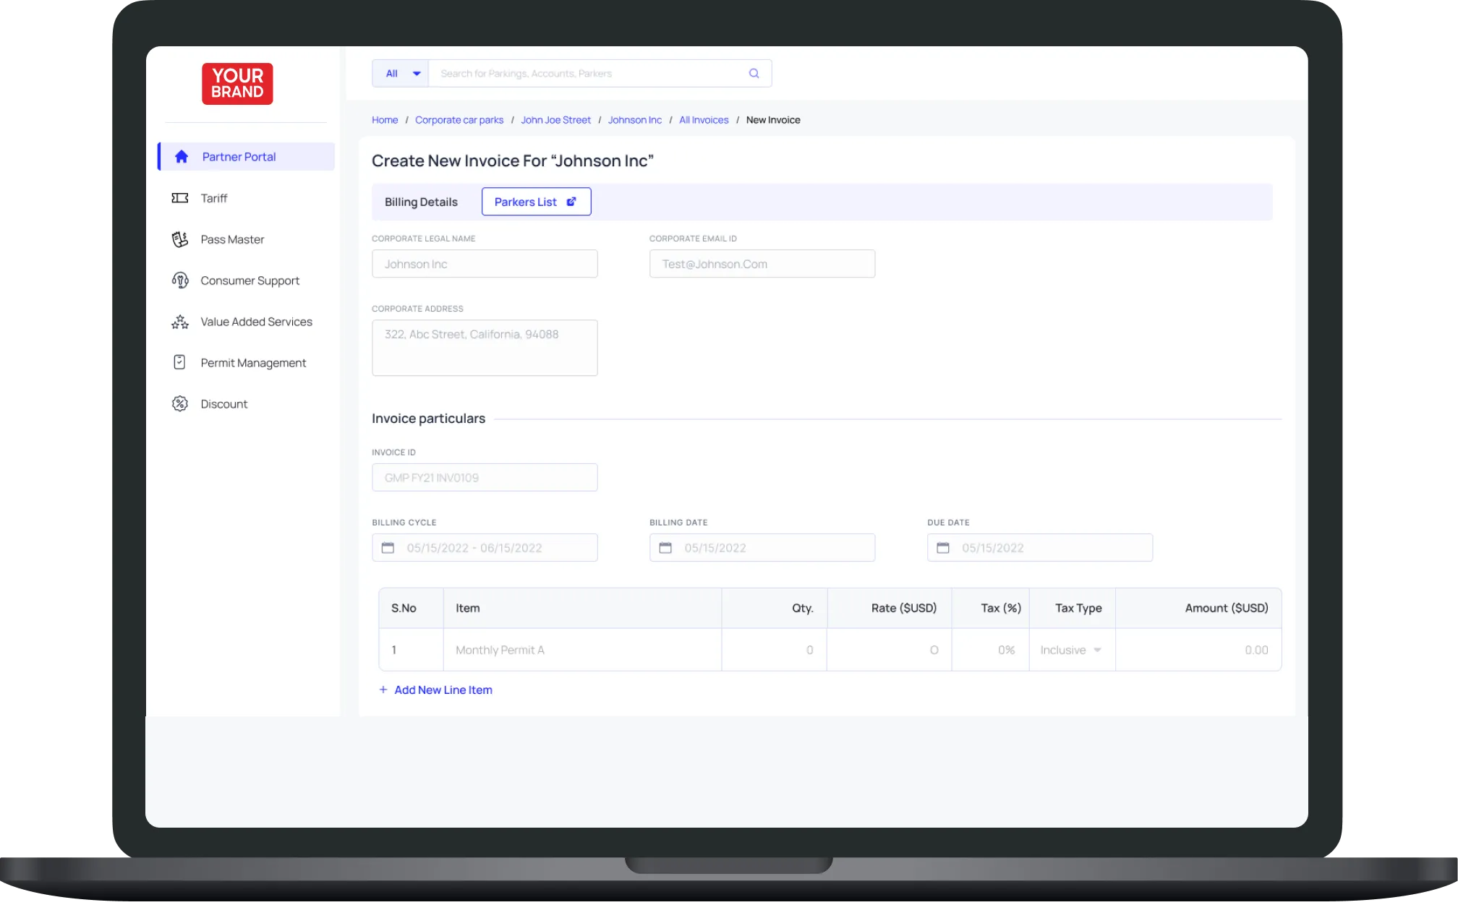1458x918 pixels.
Task: Go to All Invoices breadcrumb
Action: [703, 120]
